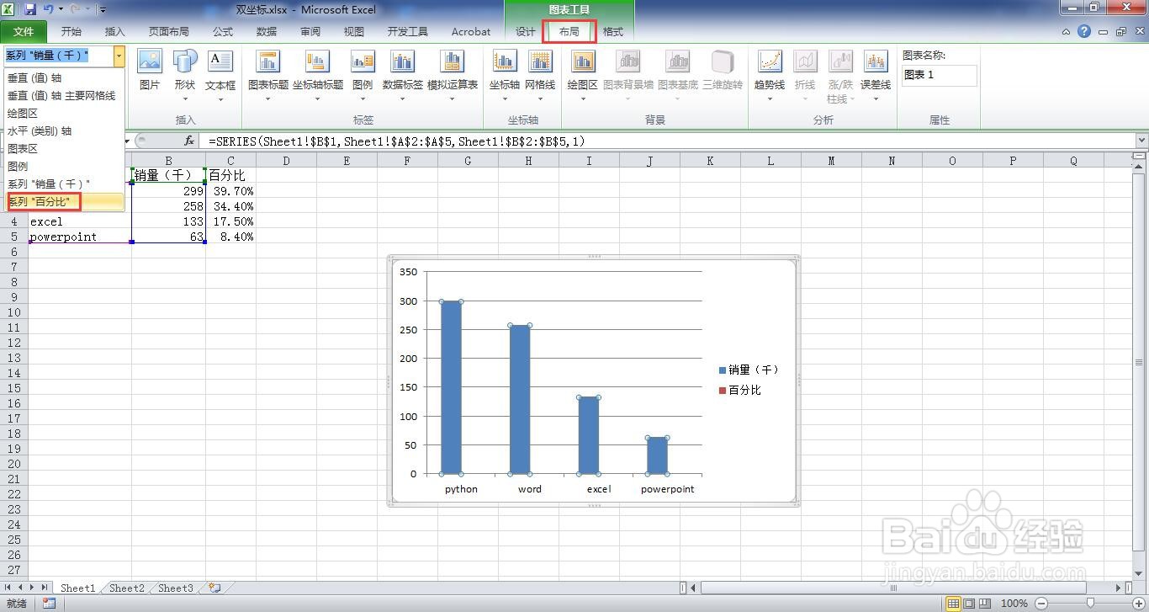Screen dimensions: 1149x612
Task: Switch to Sheet3 worksheet tab
Action: (x=175, y=588)
